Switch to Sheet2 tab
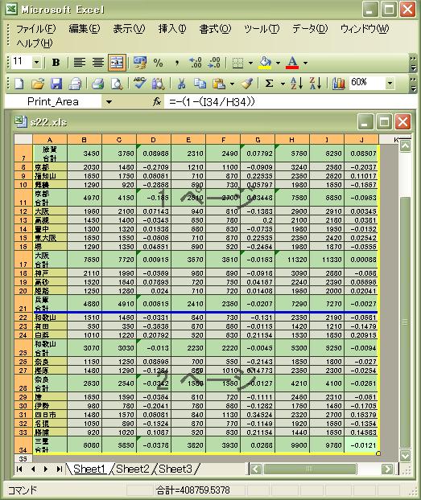The width and height of the screenshot is (421, 500). pos(133,469)
